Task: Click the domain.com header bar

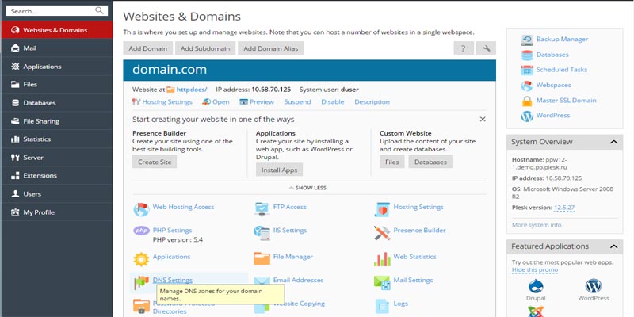Action: click(x=309, y=70)
